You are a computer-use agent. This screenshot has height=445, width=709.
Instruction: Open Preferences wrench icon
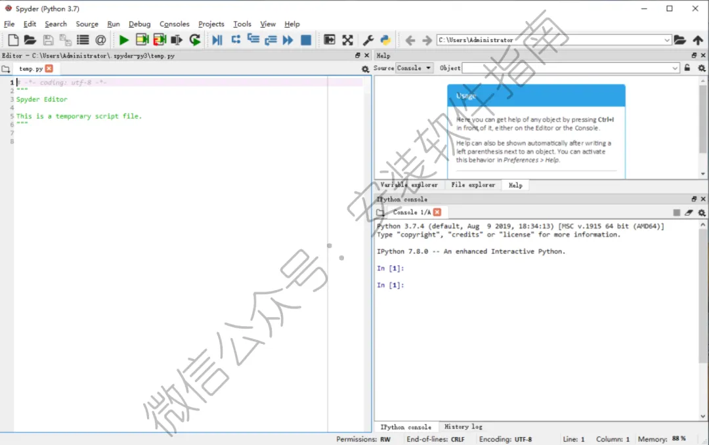click(x=368, y=40)
